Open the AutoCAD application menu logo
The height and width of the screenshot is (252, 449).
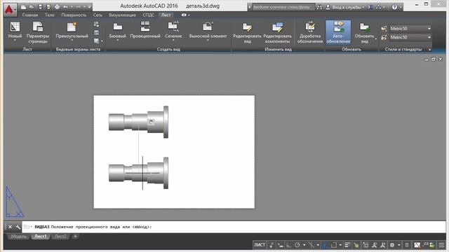point(10,10)
